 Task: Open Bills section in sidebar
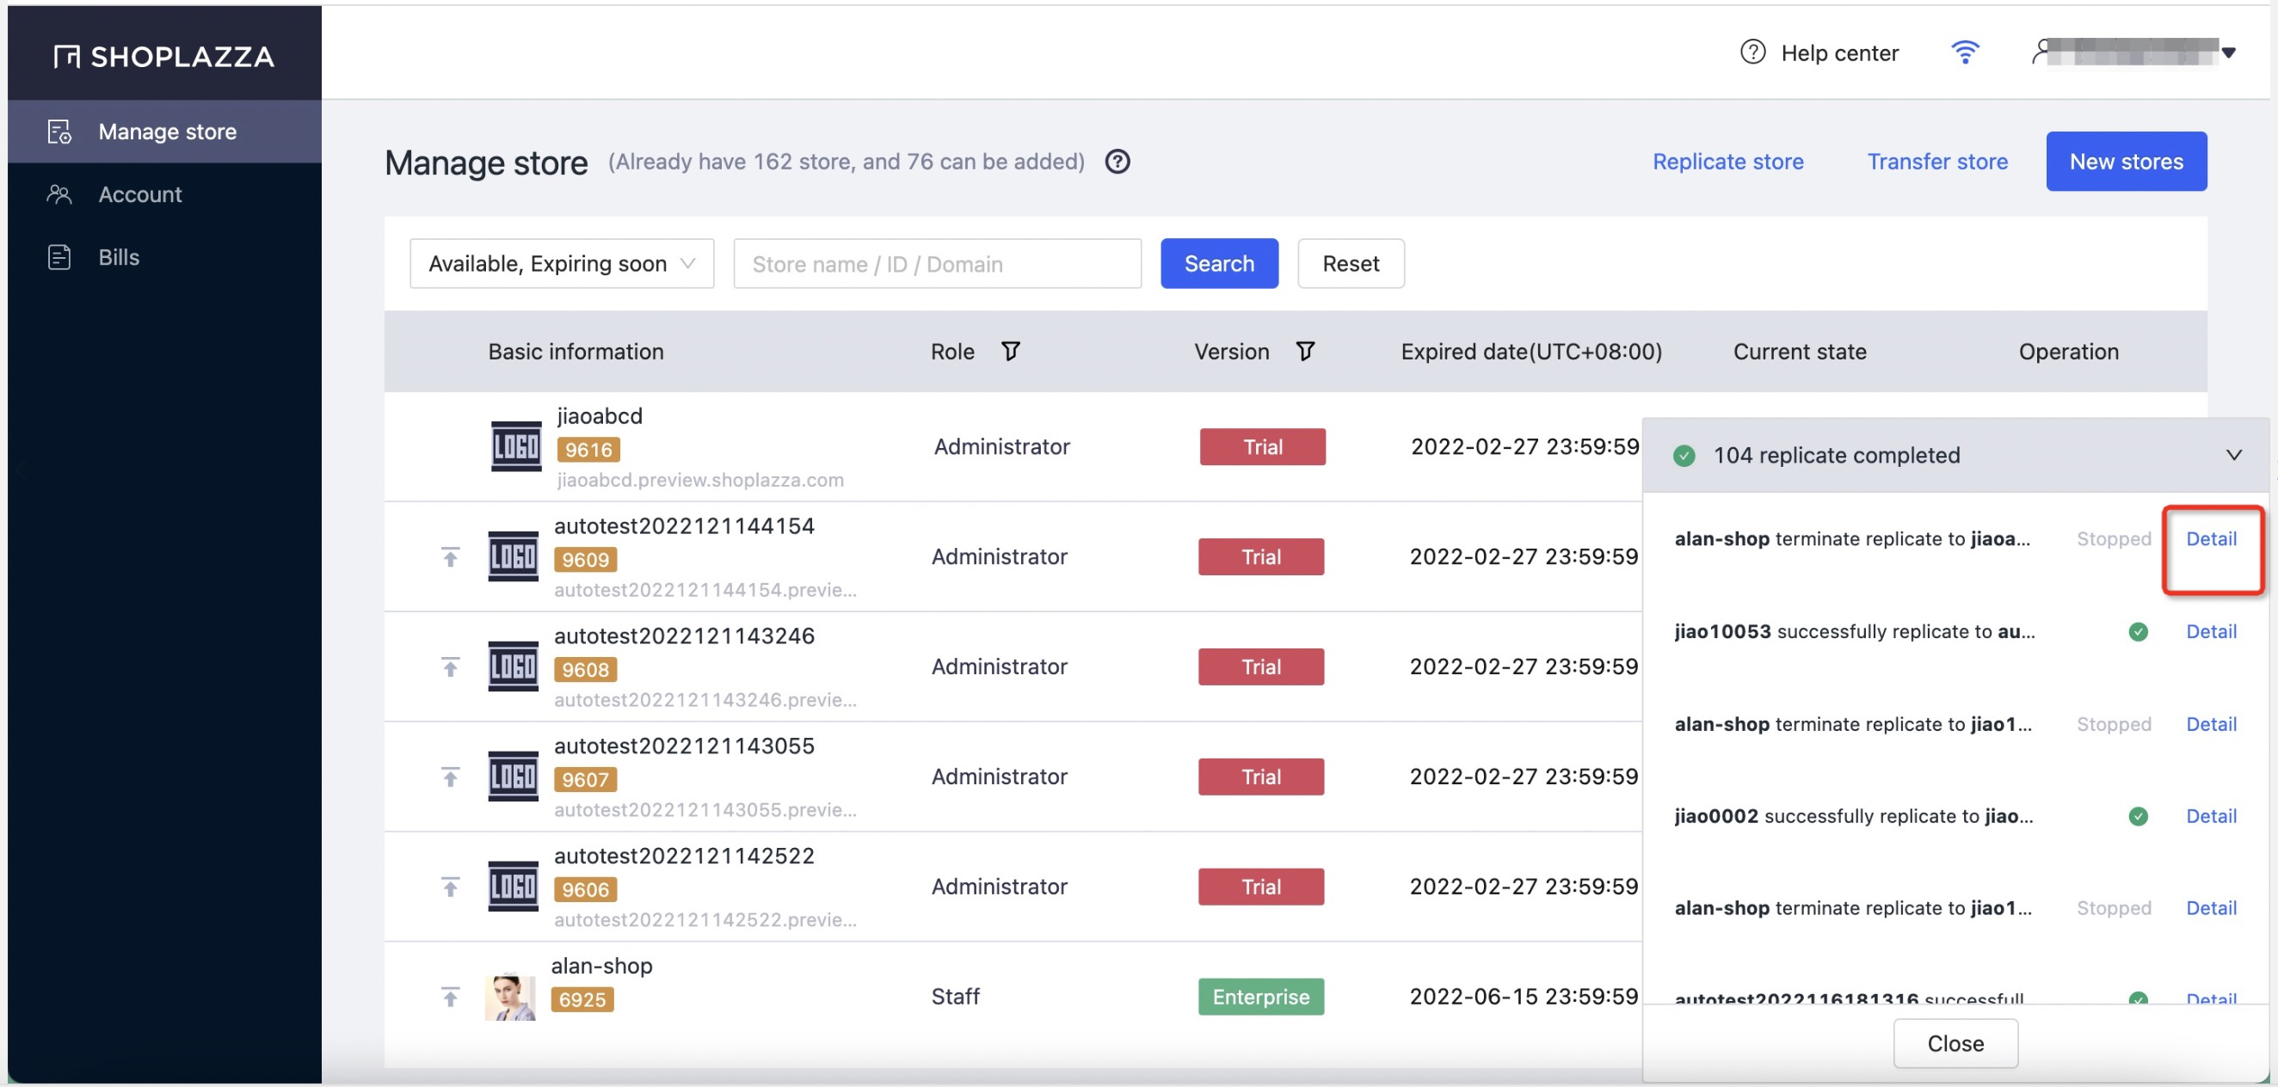(x=164, y=257)
